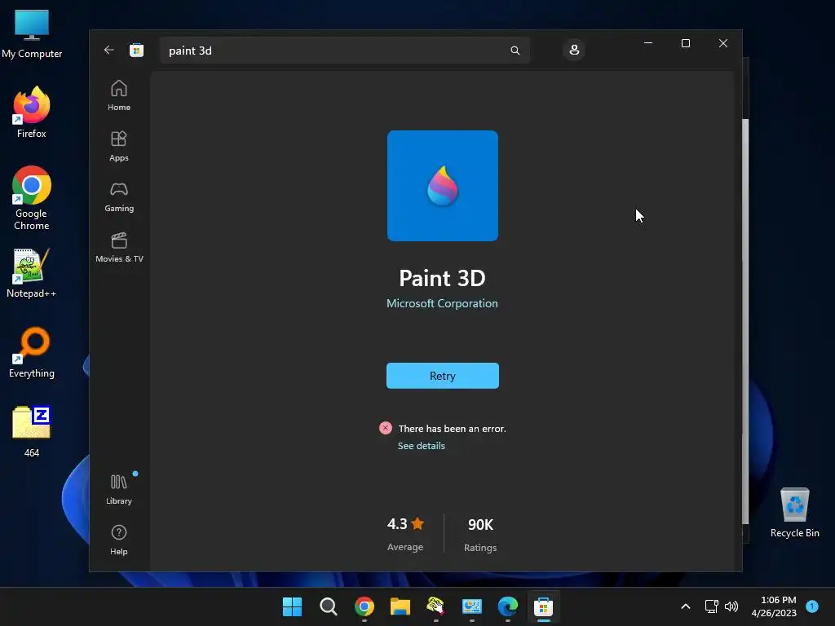Open the account profile icon
835x626 pixels.
[x=574, y=50]
